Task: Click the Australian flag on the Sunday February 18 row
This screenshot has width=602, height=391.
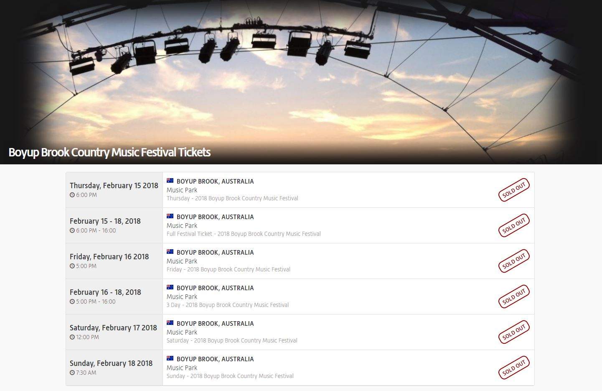Action: (170, 358)
